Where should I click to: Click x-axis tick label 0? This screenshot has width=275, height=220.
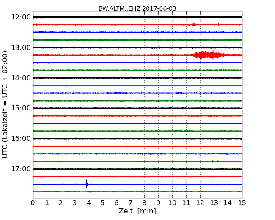pos(33,203)
